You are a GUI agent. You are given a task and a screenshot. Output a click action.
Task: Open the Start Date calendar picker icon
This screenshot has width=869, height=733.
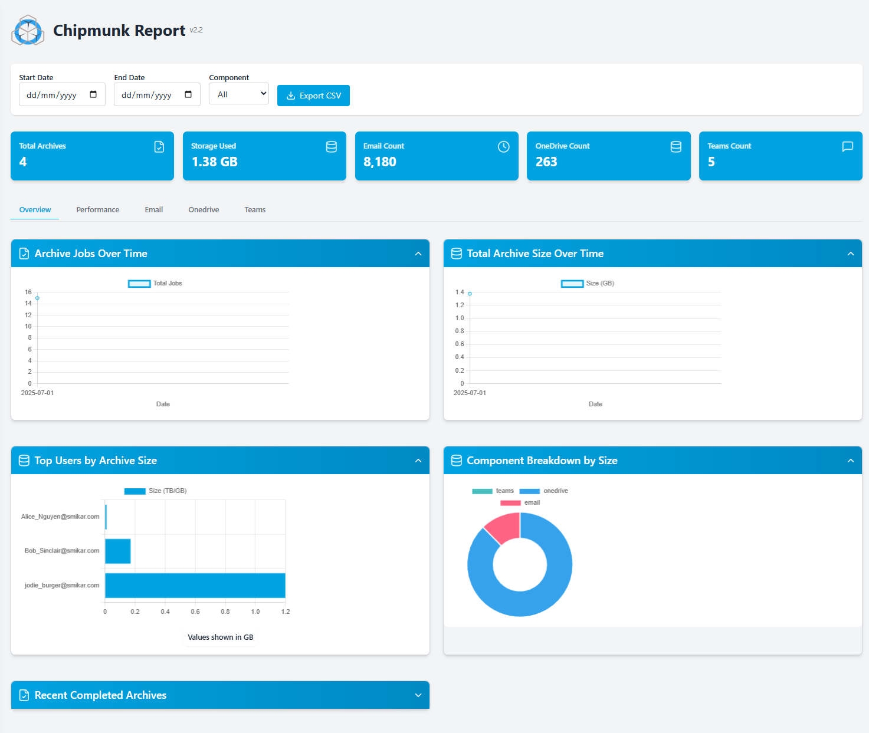tap(93, 95)
